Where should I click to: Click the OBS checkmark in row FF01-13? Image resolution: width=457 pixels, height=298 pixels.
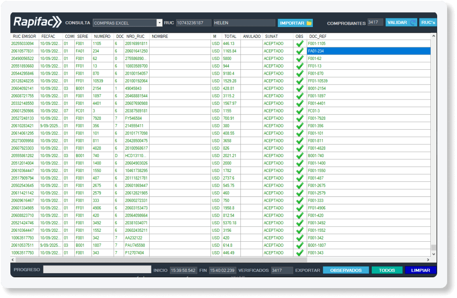[300, 66]
